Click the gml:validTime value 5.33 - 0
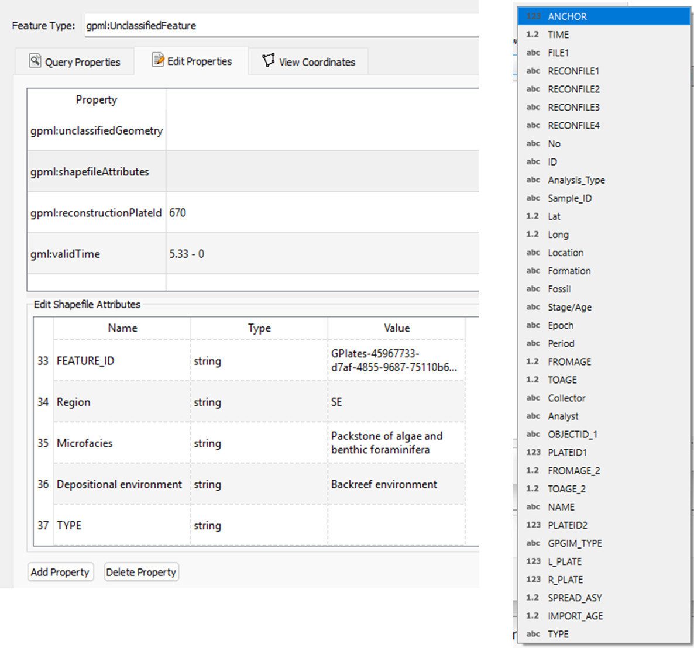 tap(187, 254)
